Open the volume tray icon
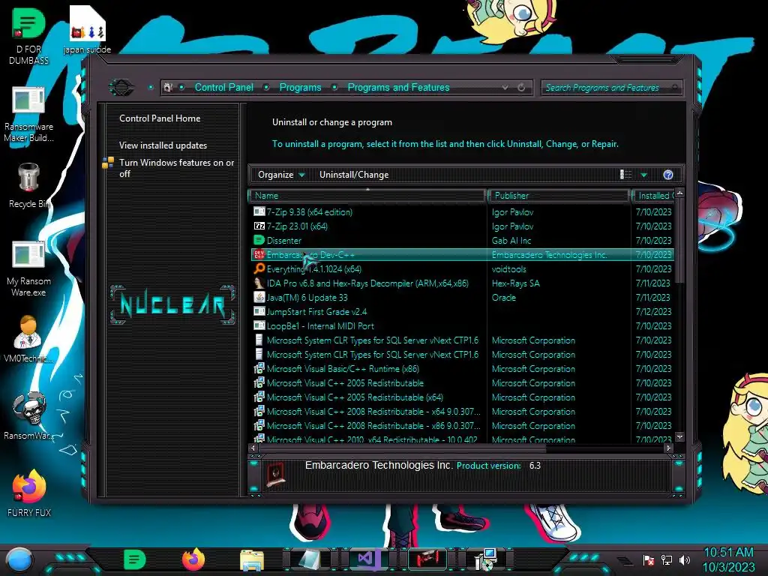 click(x=685, y=559)
